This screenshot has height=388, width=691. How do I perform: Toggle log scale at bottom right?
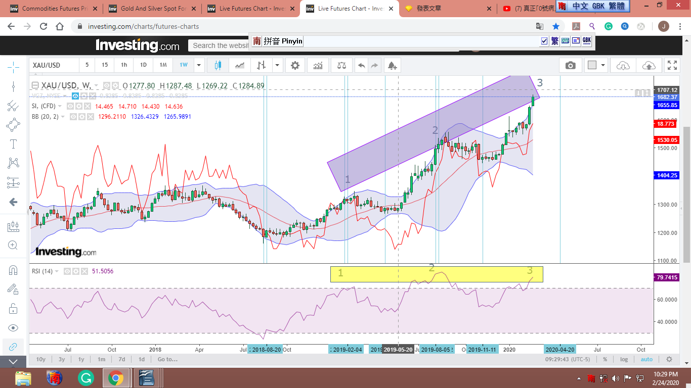(624, 359)
